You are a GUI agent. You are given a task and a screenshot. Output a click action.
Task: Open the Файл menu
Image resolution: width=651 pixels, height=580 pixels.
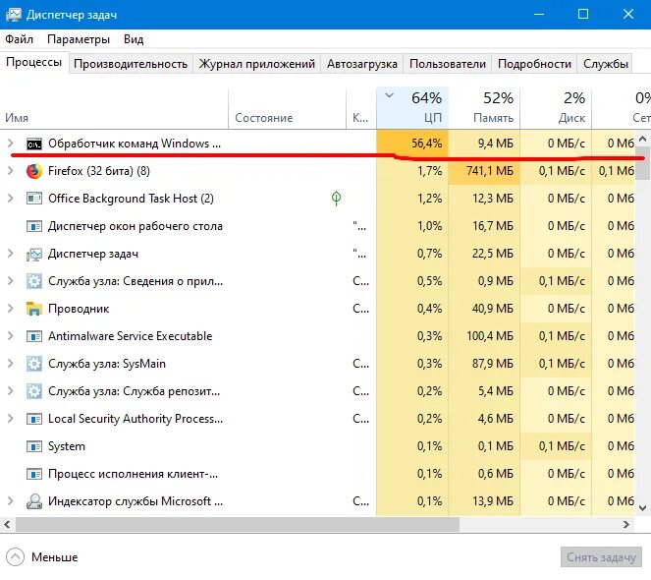[19, 39]
